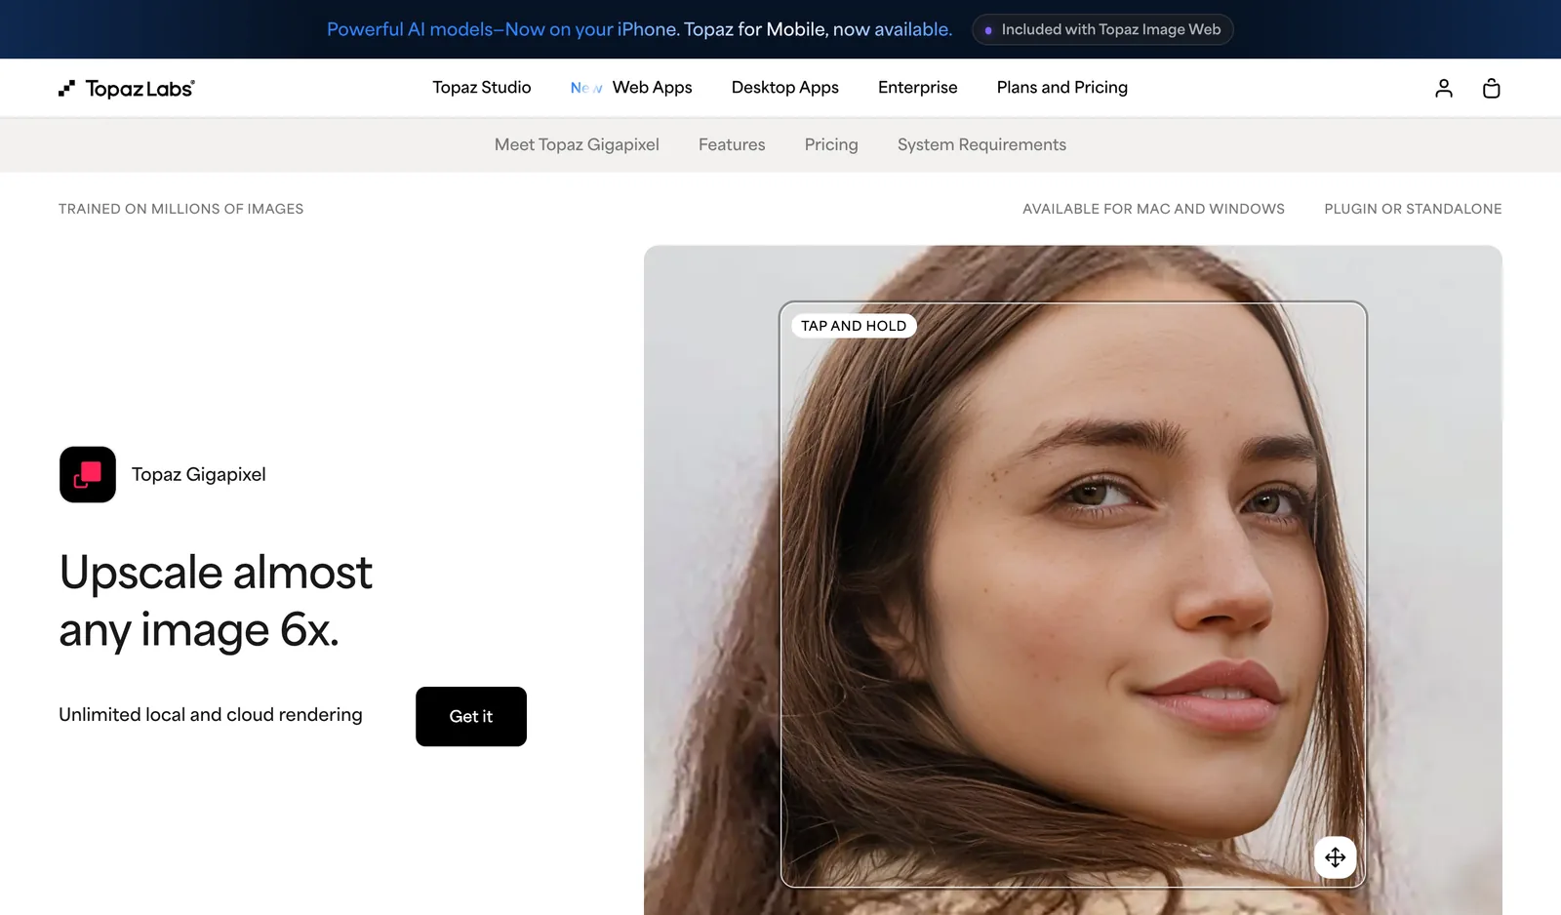
Task: Click 'Unlimited local and cloud rendering' text
Action: [x=211, y=714]
